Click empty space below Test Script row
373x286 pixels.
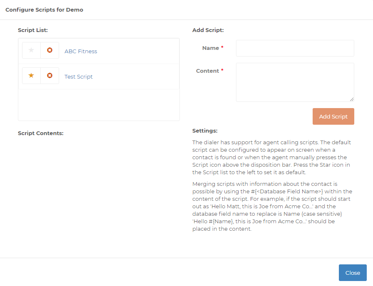click(99, 105)
